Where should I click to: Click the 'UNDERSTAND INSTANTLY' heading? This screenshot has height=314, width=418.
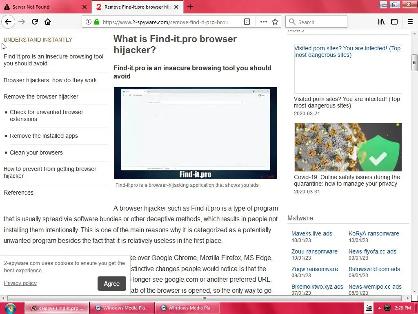[38, 40]
